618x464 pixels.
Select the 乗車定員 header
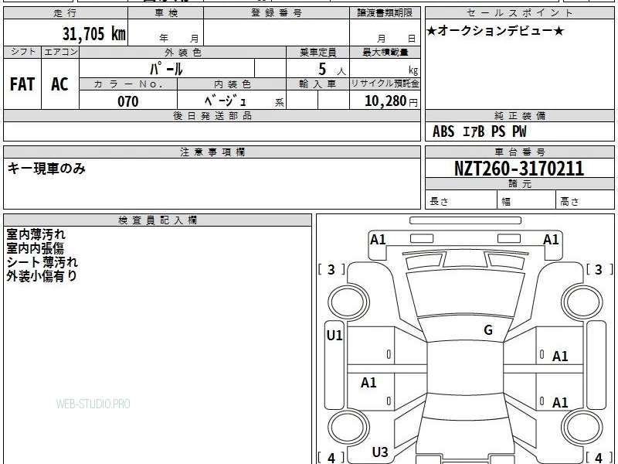[x=317, y=52]
